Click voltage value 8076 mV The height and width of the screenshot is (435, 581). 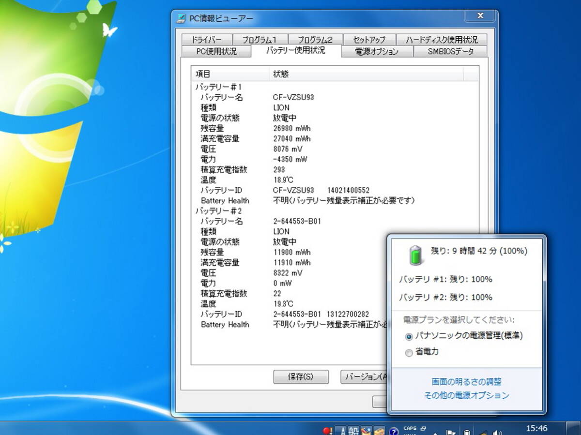(x=288, y=149)
